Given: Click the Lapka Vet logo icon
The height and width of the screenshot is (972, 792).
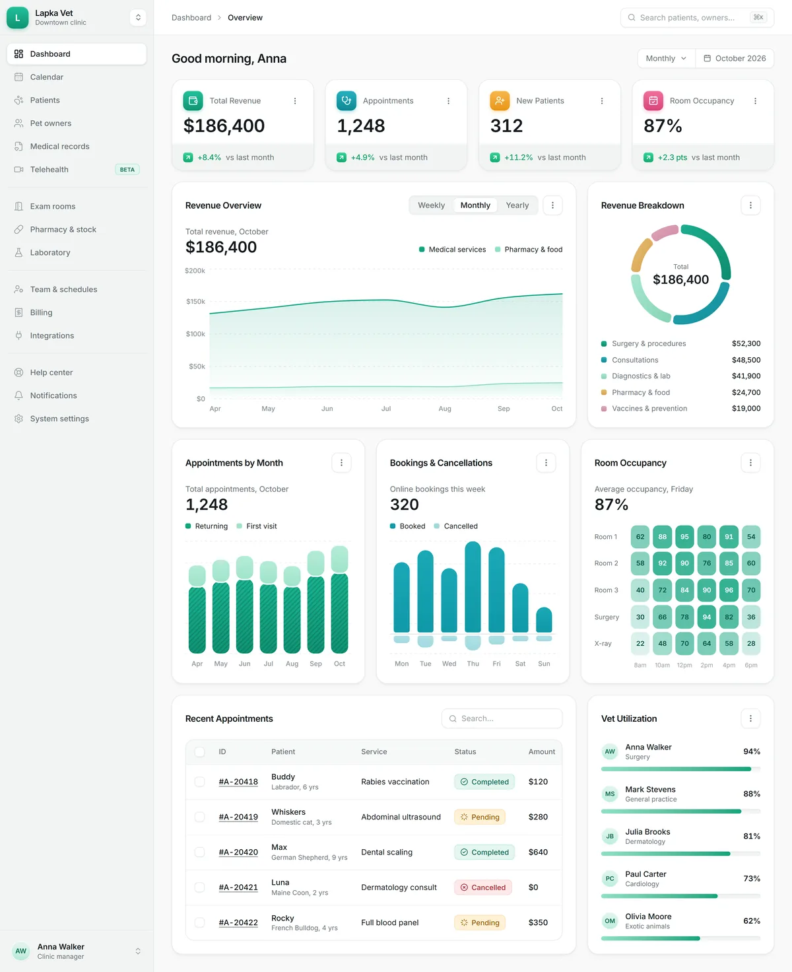Looking at the screenshot, I should pos(18,18).
